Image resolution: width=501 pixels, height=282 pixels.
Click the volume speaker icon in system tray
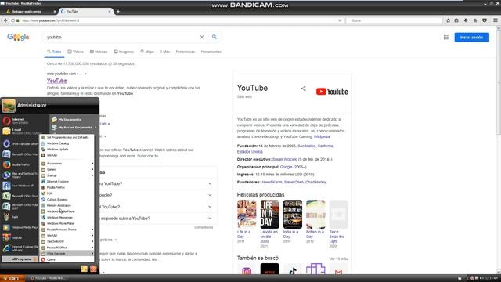point(481,278)
